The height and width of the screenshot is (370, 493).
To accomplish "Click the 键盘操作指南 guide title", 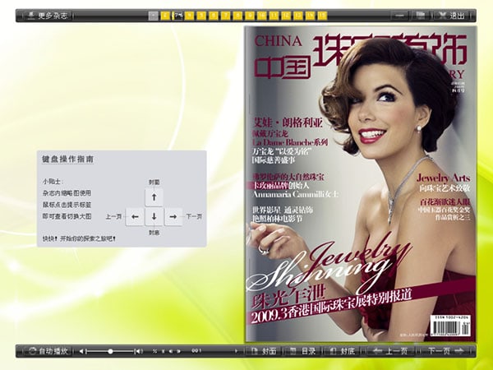I will pos(68,160).
